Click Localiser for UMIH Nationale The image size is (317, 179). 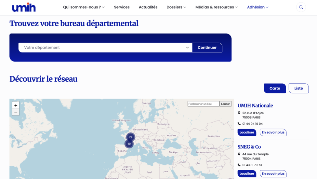click(247, 132)
